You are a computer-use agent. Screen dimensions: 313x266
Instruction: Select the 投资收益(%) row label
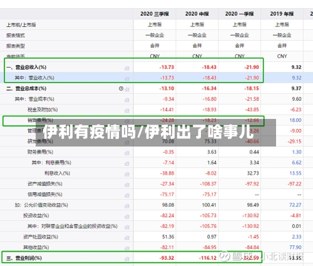coord(36,216)
